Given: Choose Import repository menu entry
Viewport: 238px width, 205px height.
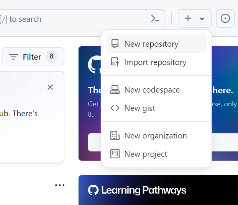Looking at the screenshot, I should (156, 62).
